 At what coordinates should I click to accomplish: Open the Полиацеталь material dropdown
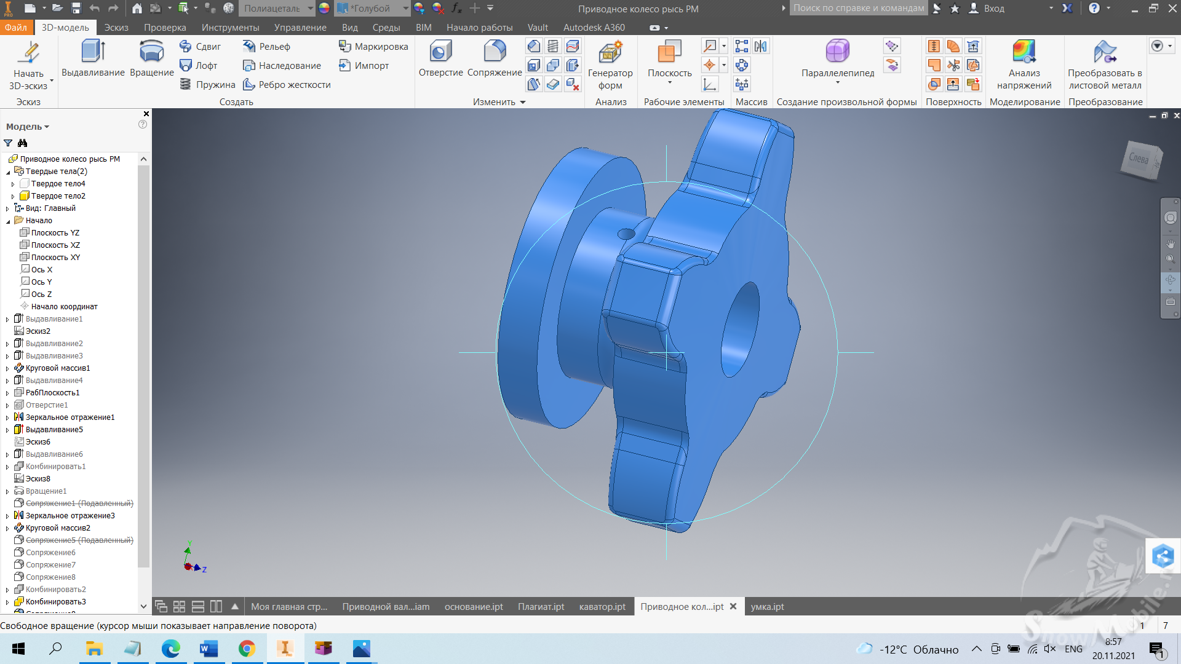tap(277, 8)
